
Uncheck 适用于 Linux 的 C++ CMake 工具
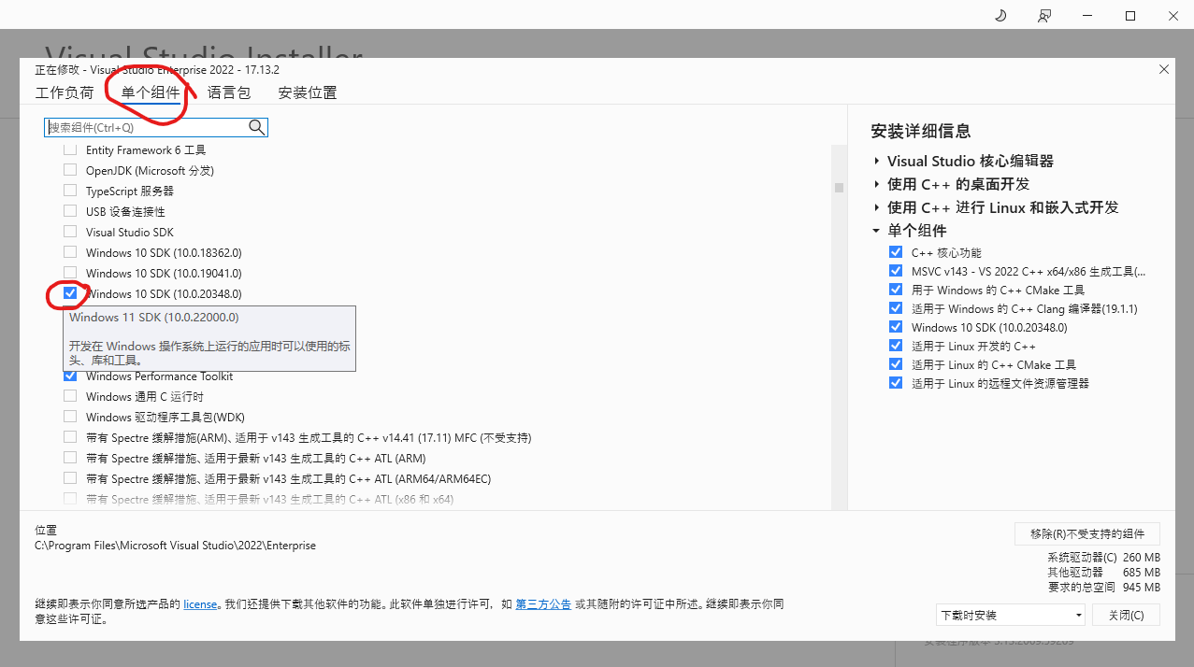(897, 364)
